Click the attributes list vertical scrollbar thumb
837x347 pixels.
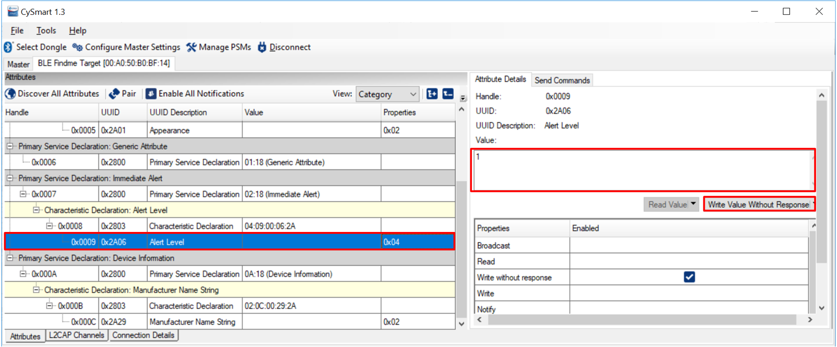[462, 249]
